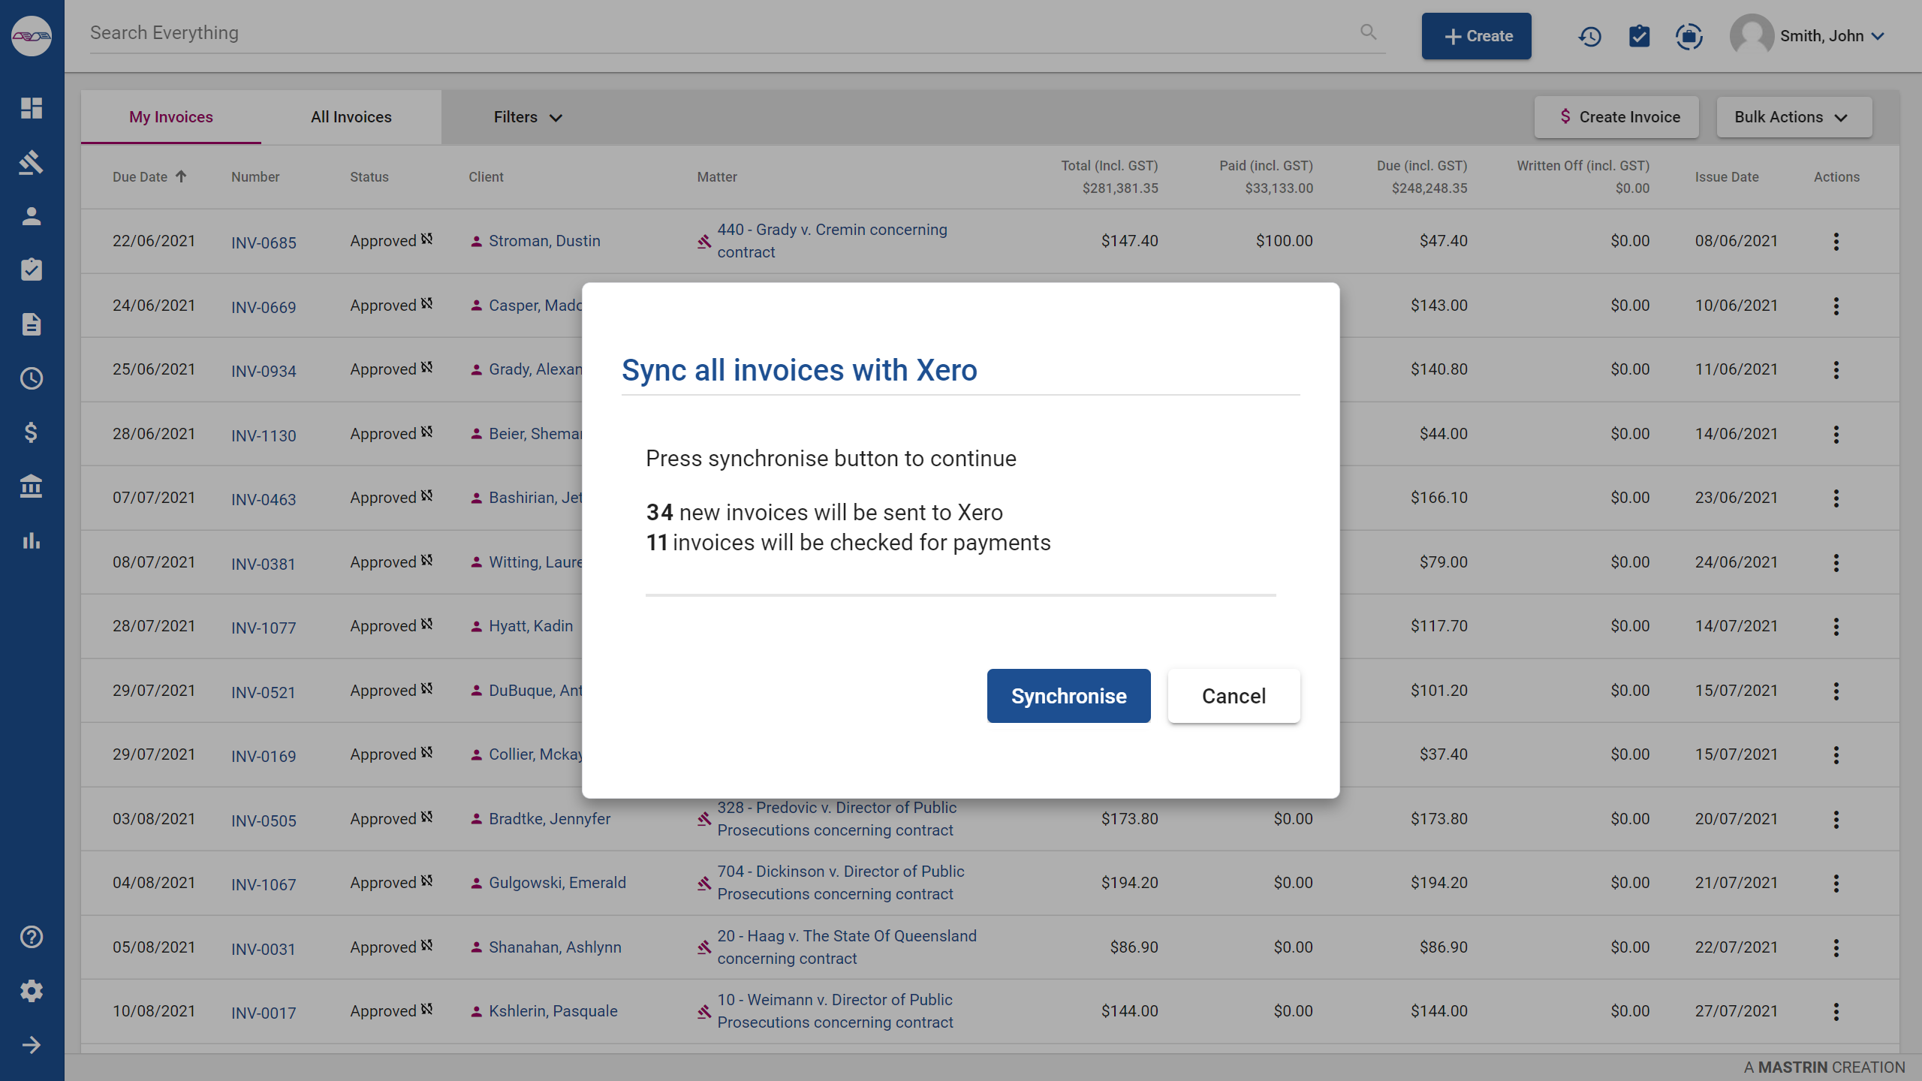Open the Dashboard panel from the sidebar
The width and height of the screenshot is (1922, 1081).
32,108
